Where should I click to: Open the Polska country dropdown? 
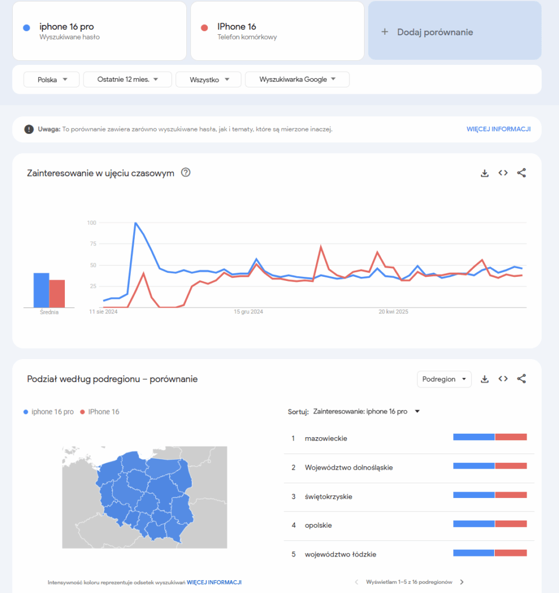point(52,79)
